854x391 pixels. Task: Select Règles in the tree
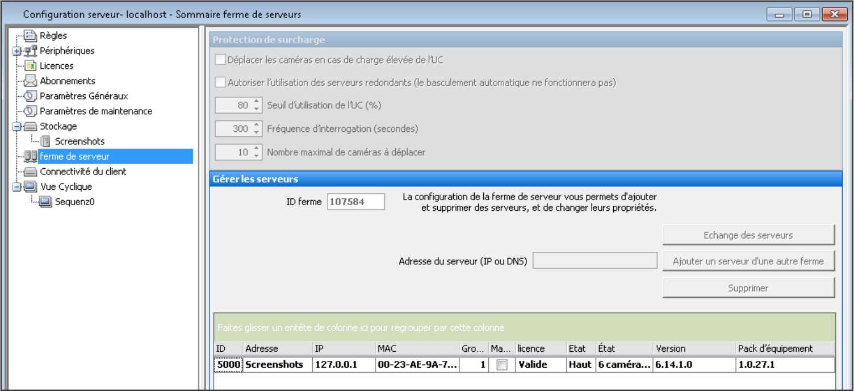(53, 36)
